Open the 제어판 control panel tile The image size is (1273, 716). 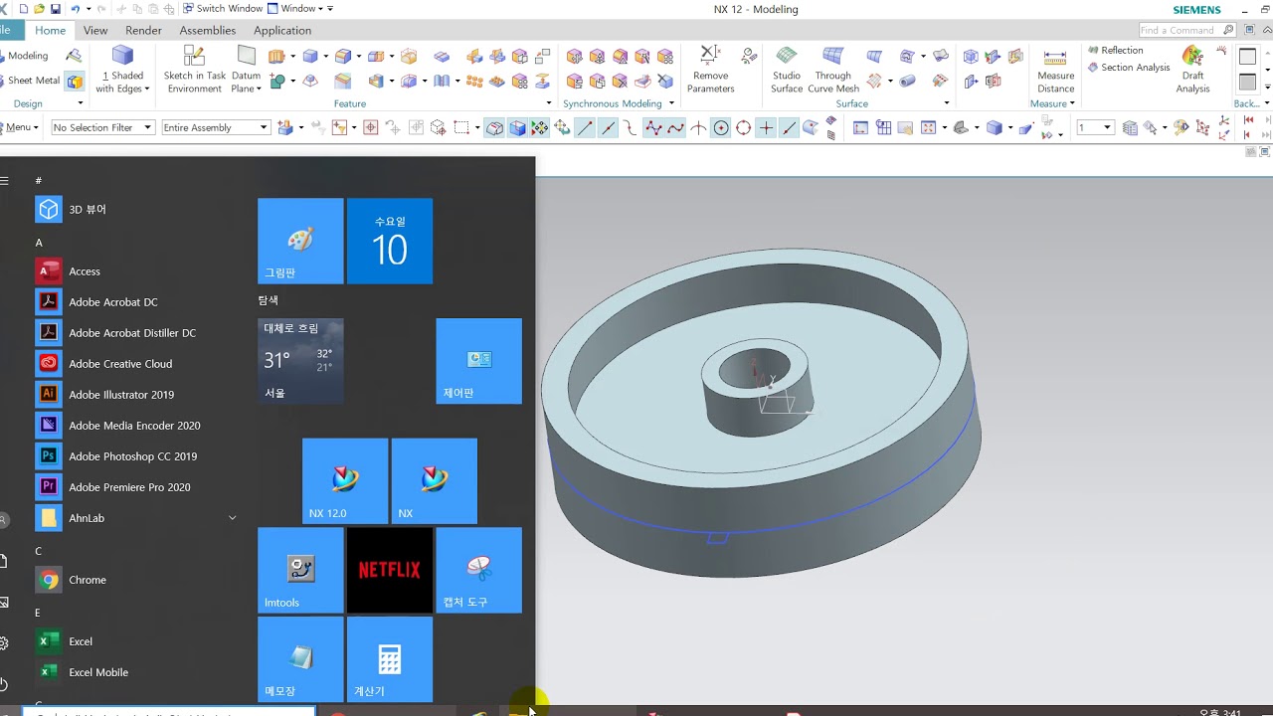click(478, 361)
